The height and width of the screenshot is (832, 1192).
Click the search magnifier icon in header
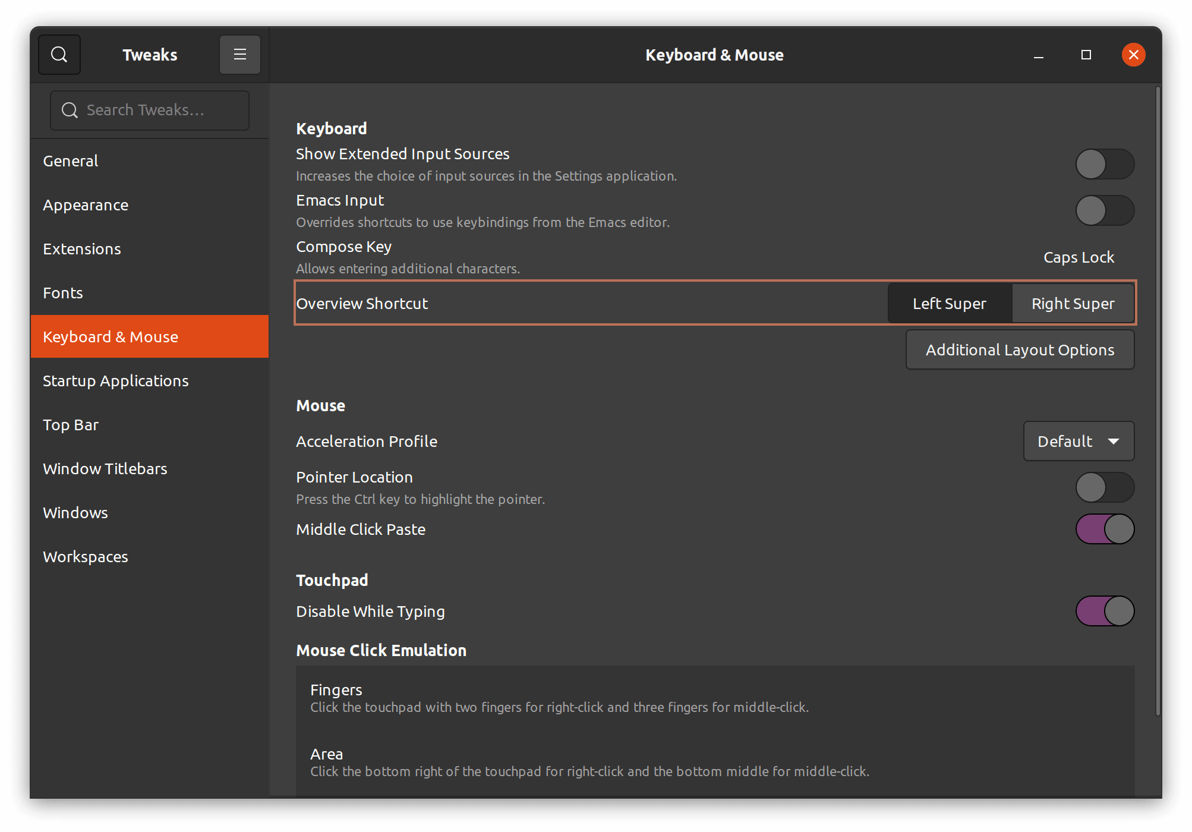tap(59, 55)
